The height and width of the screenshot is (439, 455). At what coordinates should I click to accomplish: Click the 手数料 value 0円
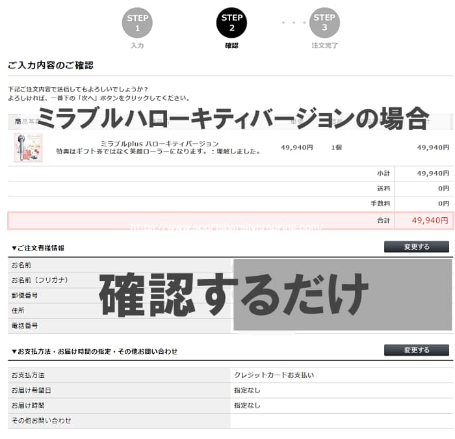(444, 204)
